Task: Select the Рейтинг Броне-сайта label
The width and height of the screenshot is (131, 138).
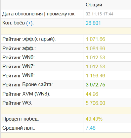Action: pos(28,84)
